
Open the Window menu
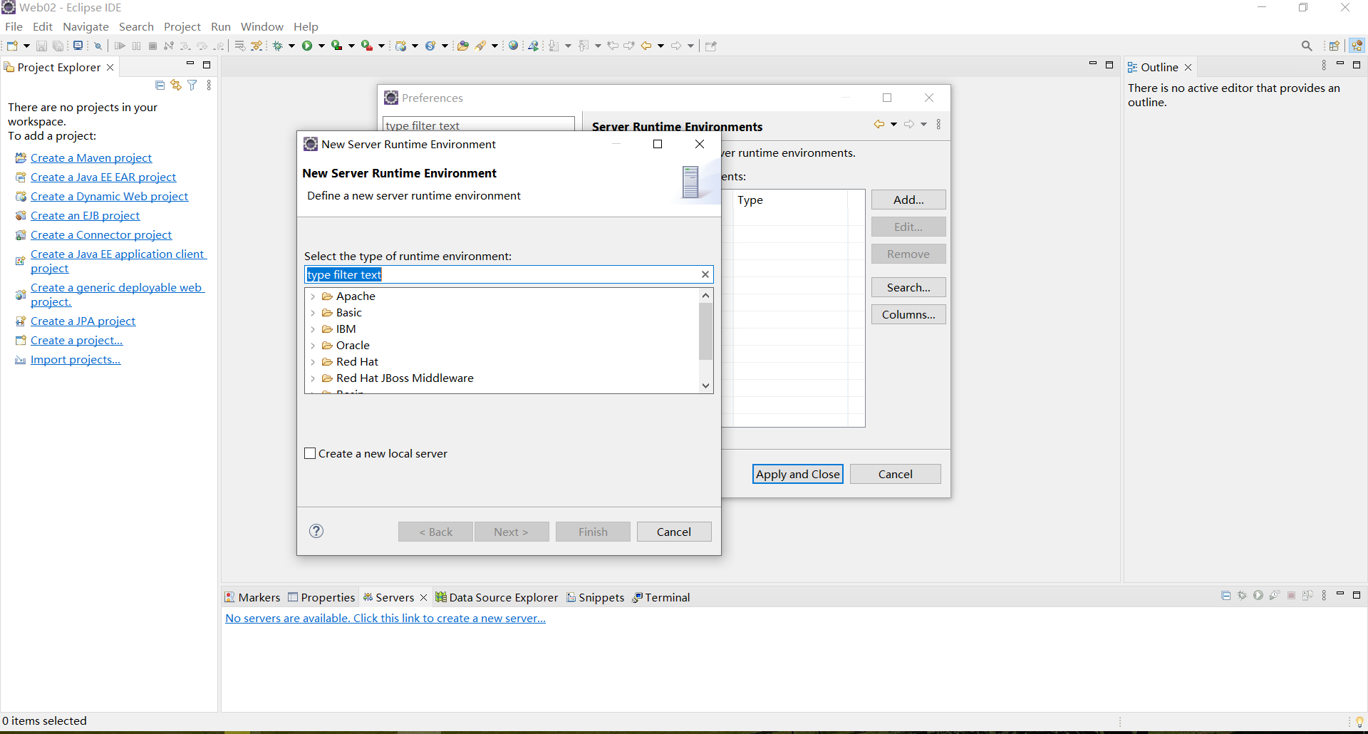tap(261, 26)
